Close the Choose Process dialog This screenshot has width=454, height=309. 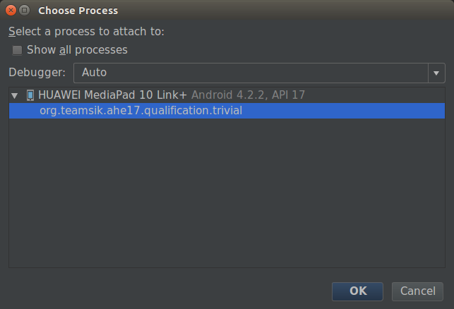pyautogui.click(x=11, y=11)
